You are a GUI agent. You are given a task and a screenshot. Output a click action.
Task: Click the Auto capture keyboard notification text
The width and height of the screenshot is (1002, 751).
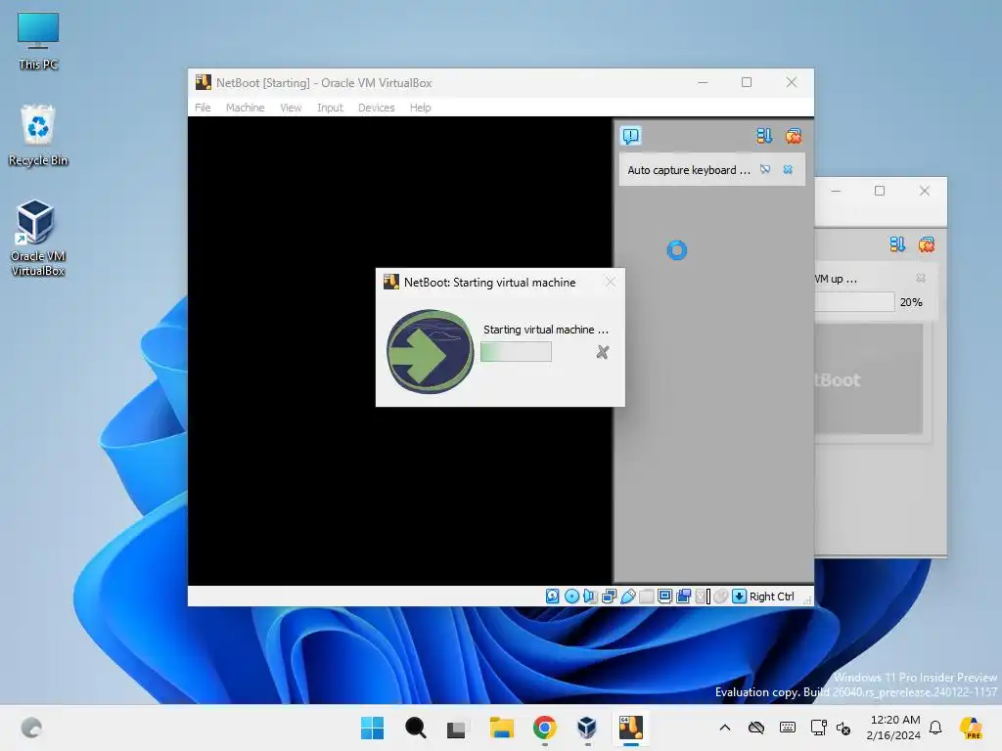688,170
